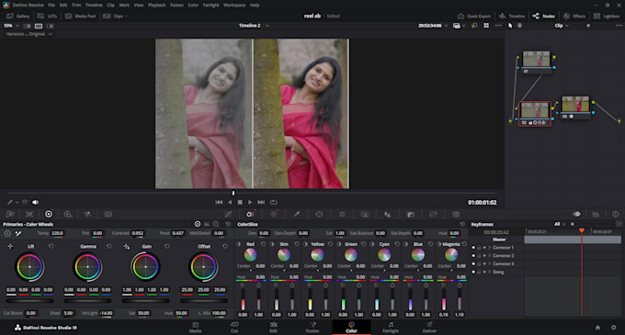Screen dimensions: 625x335
Task: Open the Color Match palette
Action: click(29, 214)
